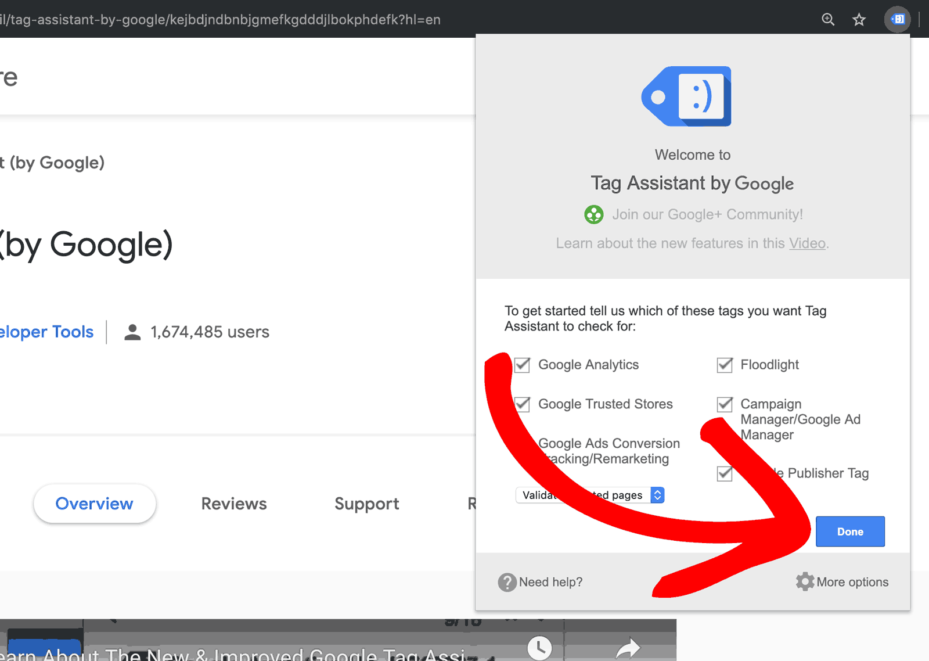Click the zoom magnifier icon in address bar
Viewport: 929px width, 661px height.
[828, 19]
